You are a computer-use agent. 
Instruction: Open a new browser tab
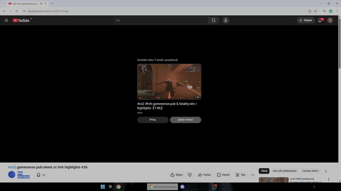(52, 3)
